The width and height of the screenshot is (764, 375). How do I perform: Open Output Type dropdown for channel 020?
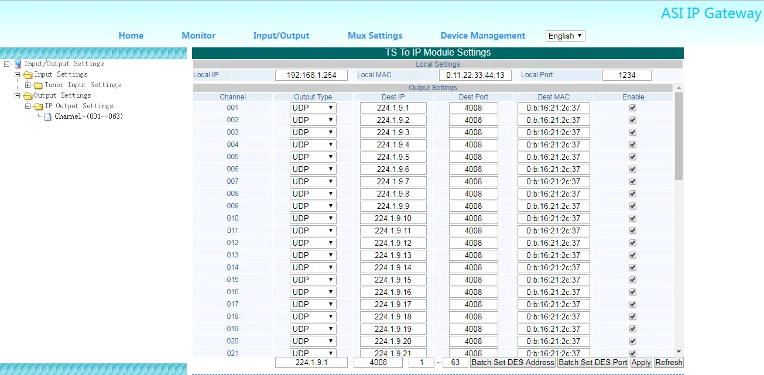point(313,341)
